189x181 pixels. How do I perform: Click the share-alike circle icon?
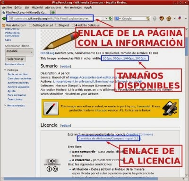point(55,169)
